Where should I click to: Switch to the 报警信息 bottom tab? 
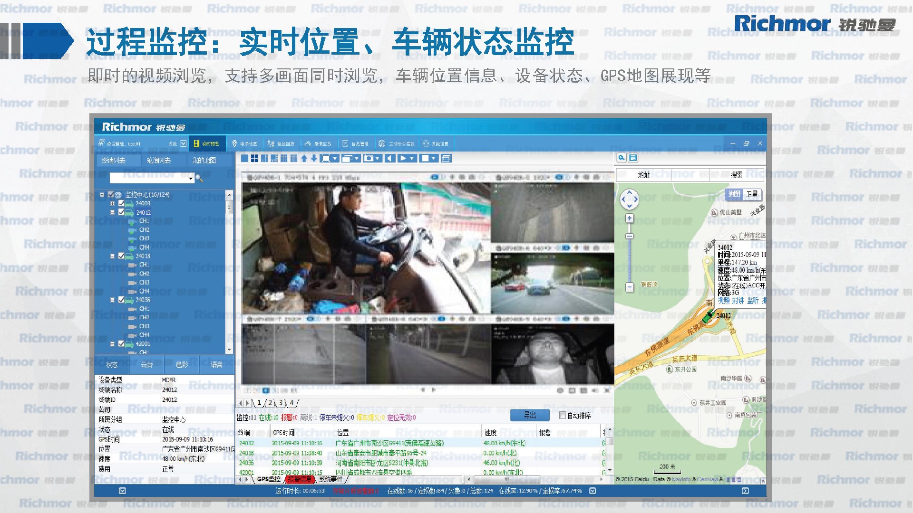[x=299, y=479]
